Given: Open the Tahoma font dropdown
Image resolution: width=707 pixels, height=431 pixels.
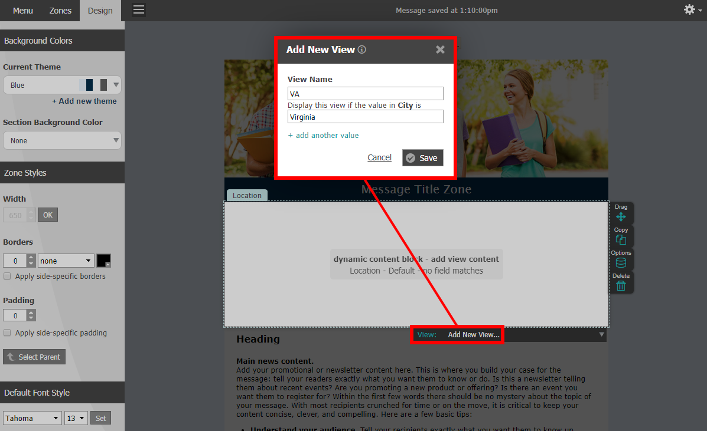Looking at the screenshot, I should click(32, 418).
